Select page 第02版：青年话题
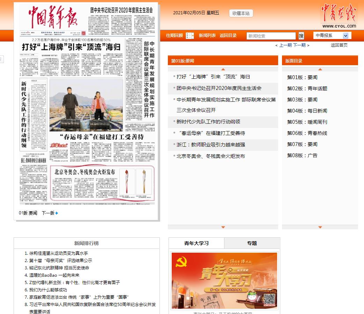 click(x=307, y=89)
